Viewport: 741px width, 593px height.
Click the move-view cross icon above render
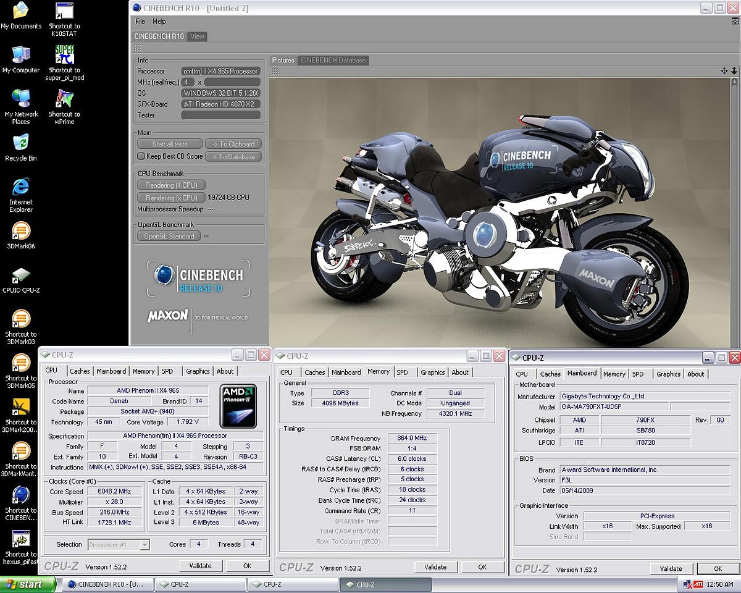tap(724, 71)
